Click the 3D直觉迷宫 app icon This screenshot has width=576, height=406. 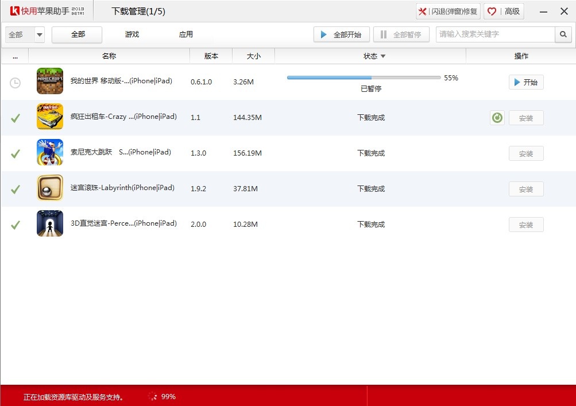pyautogui.click(x=50, y=223)
